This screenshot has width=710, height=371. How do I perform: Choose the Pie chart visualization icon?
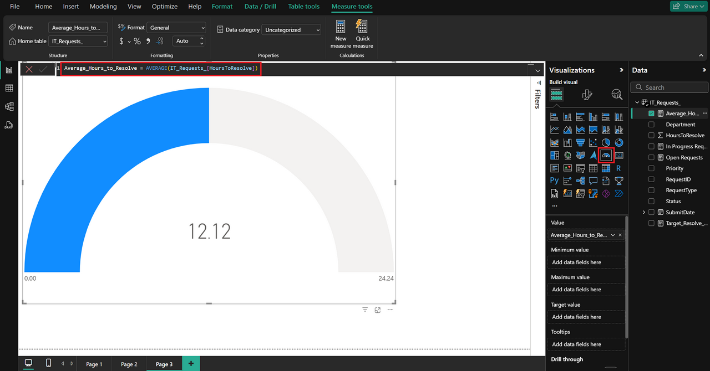606,143
